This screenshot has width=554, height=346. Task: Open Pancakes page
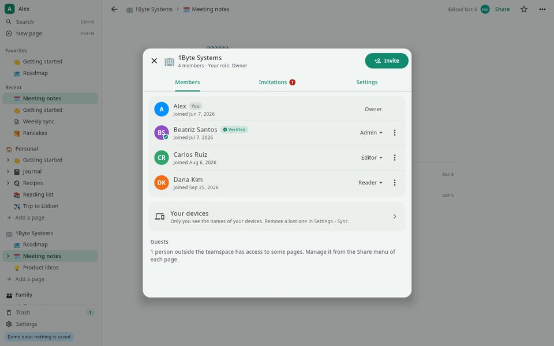click(x=50, y=133)
